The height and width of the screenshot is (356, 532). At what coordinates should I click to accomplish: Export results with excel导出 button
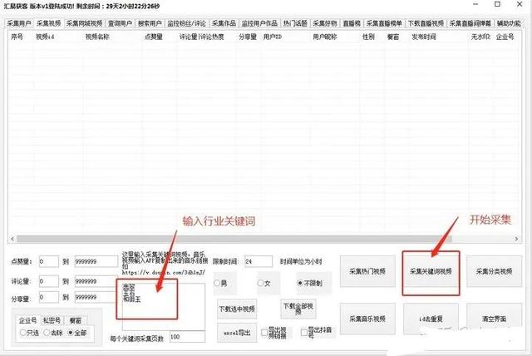click(237, 333)
